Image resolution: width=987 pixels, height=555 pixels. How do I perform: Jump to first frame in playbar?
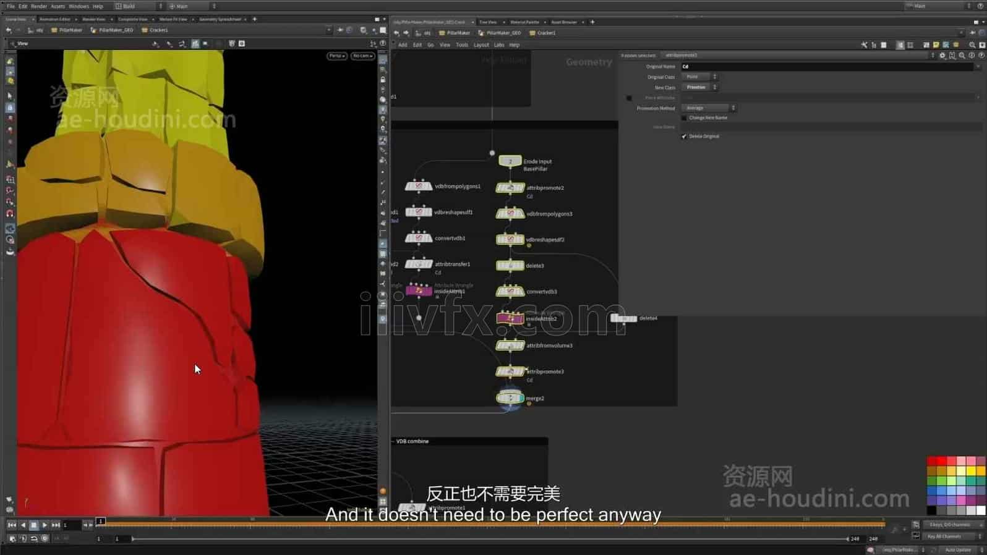12,525
